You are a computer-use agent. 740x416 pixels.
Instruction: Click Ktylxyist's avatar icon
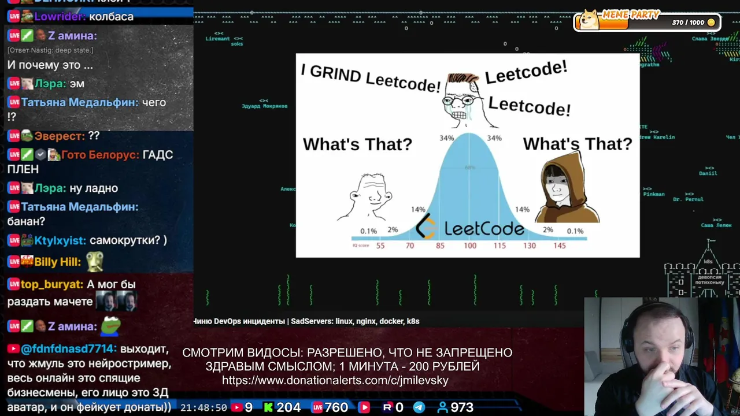click(x=27, y=240)
